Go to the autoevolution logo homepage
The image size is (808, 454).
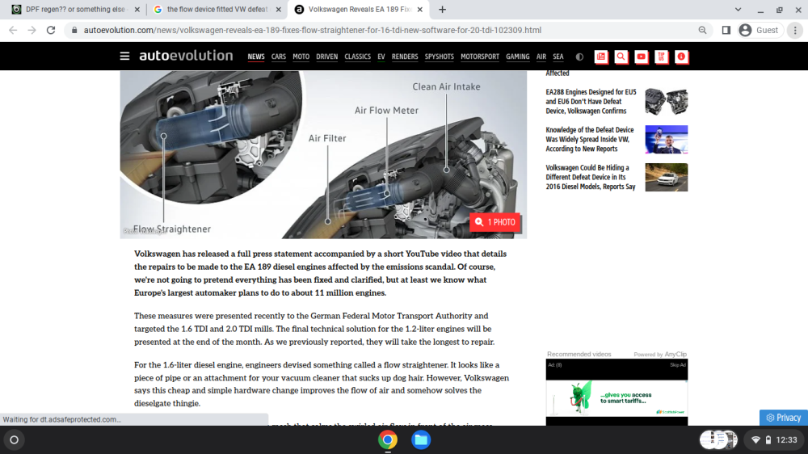click(186, 55)
